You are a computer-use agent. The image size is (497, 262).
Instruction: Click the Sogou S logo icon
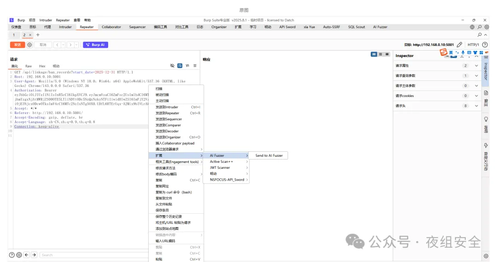tap(444, 52)
